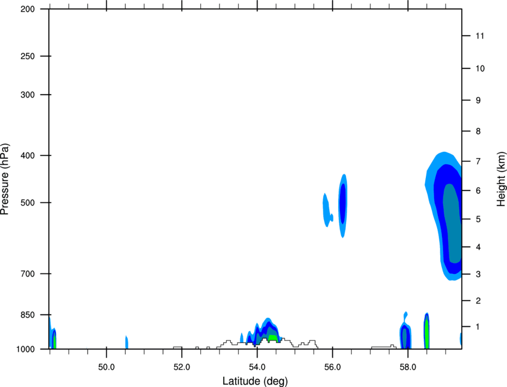The width and height of the screenshot is (507, 387).
Task: Click the 50.0 latitude tick label
Action: [106, 367]
